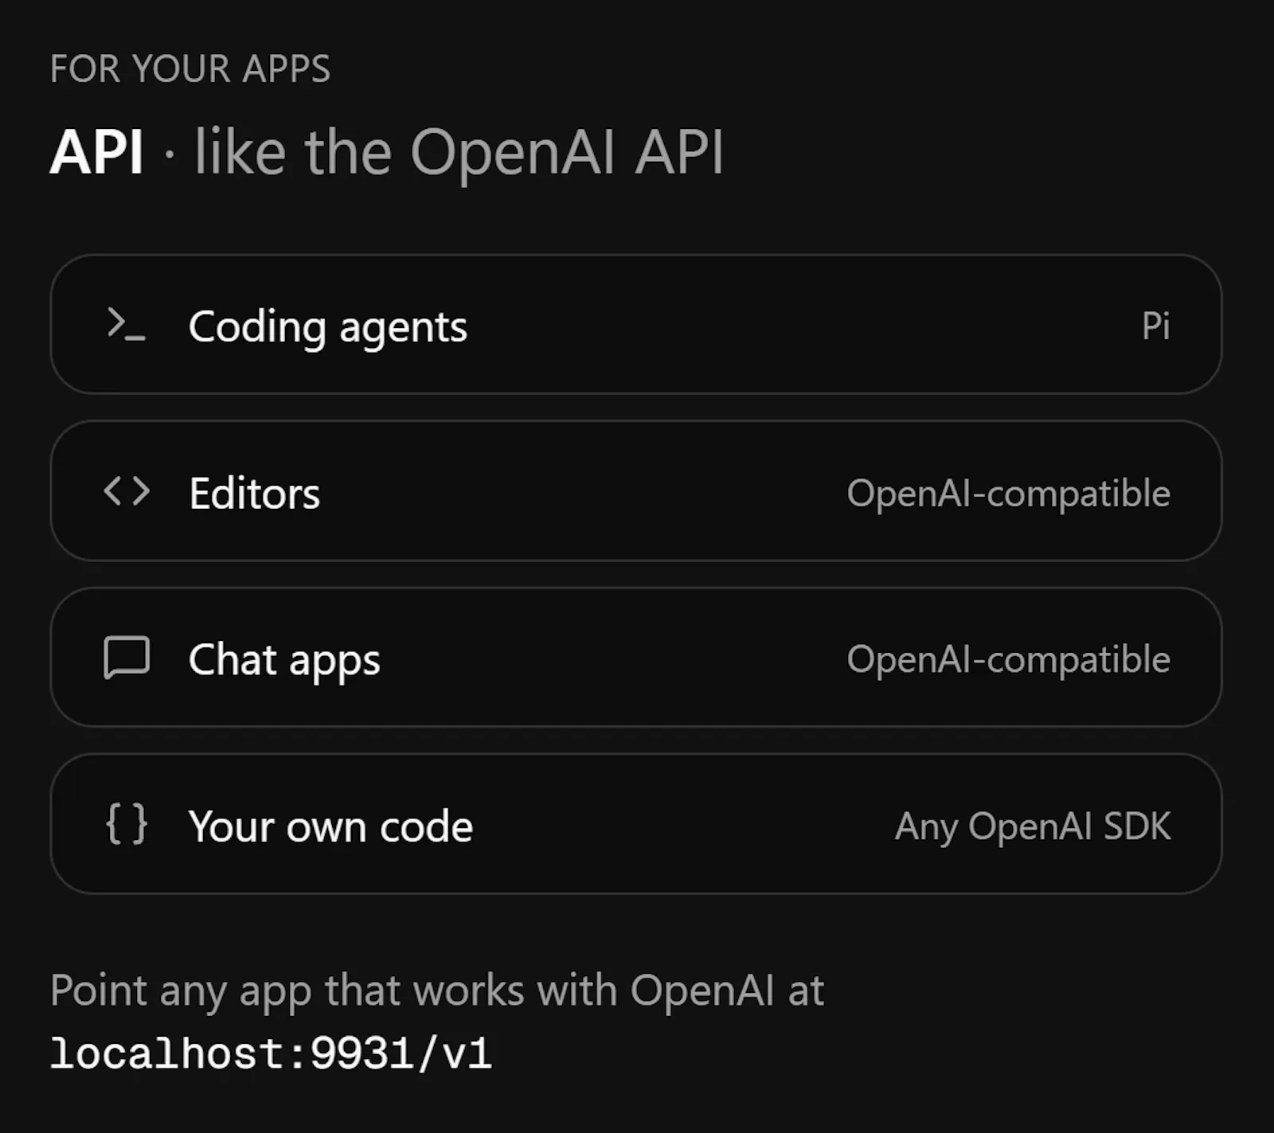Click 'OpenAI-compatible' text in the Editors row
This screenshot has height=1133, width=1274.
click(1009, 494)
